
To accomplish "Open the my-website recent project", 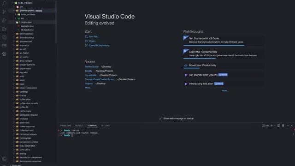I will point(90,75).
